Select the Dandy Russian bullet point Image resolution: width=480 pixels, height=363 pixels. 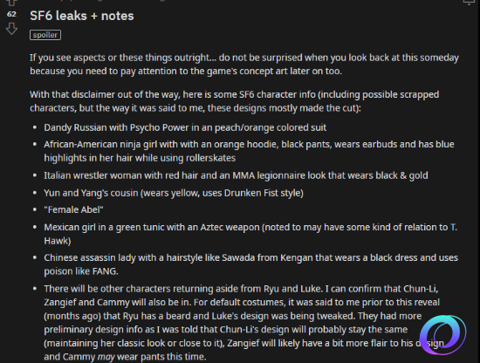click(185, 127)
